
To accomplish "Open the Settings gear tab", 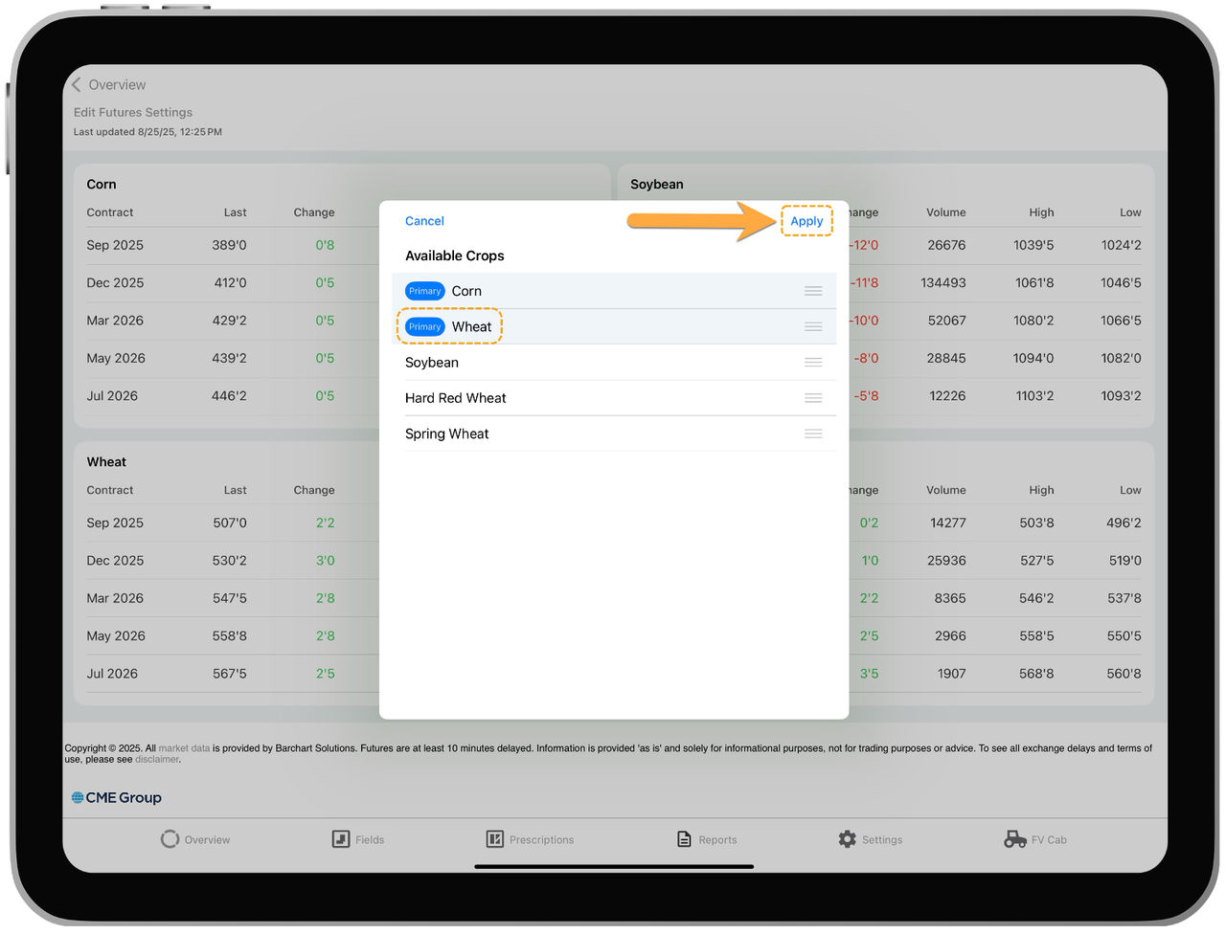I will point(847,839).
